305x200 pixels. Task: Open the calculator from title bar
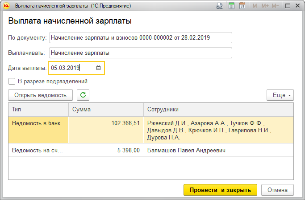[231, 6]
